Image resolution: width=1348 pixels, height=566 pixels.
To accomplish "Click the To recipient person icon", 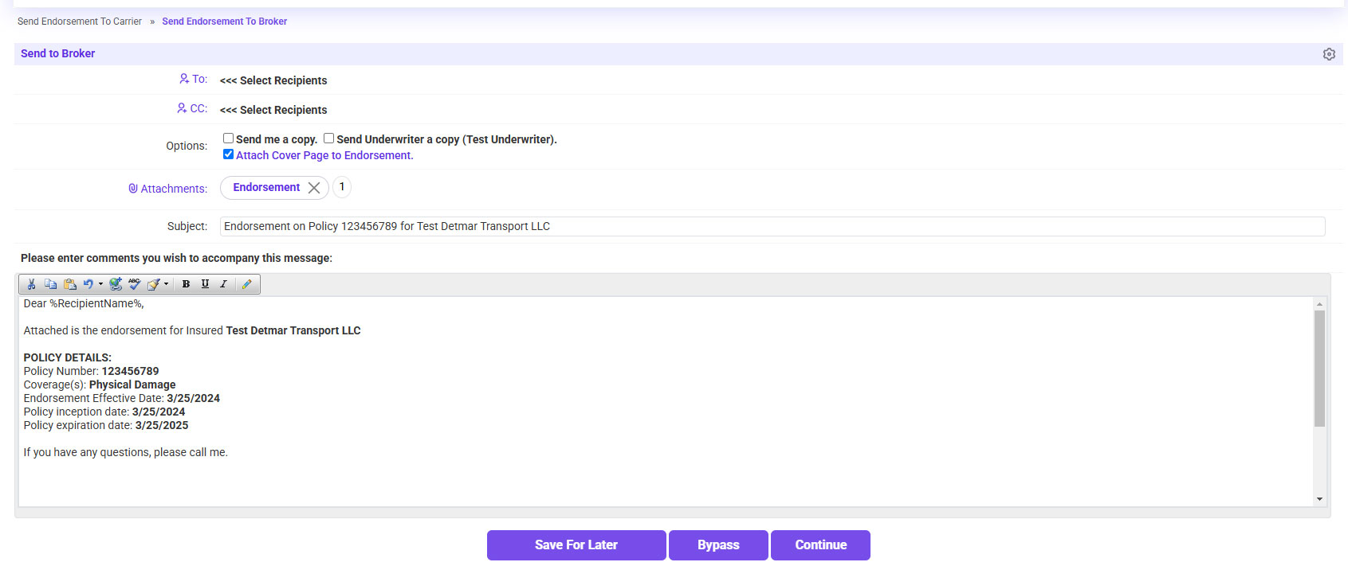I will tap(184, 79).
